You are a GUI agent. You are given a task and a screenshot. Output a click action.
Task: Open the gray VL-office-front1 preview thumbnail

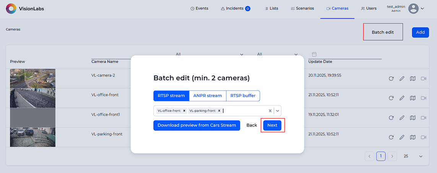(x=32, y=118)
